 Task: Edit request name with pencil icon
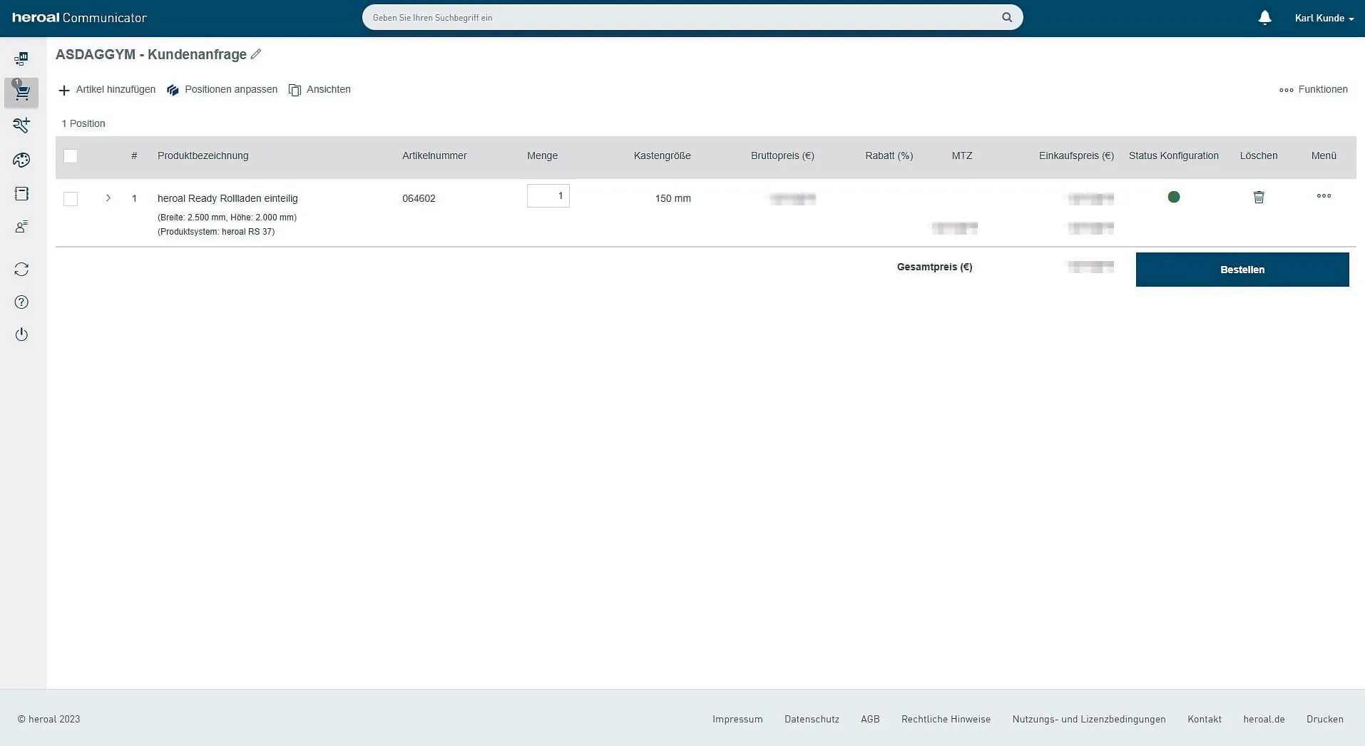tap(256, 54)
